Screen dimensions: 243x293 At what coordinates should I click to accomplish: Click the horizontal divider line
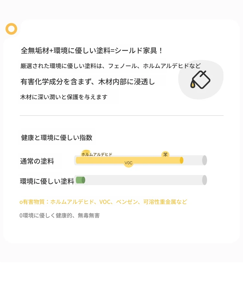[x=121, y=115]
